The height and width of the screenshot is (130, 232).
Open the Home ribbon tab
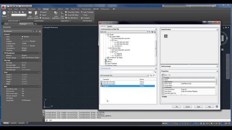pos(10,9)
